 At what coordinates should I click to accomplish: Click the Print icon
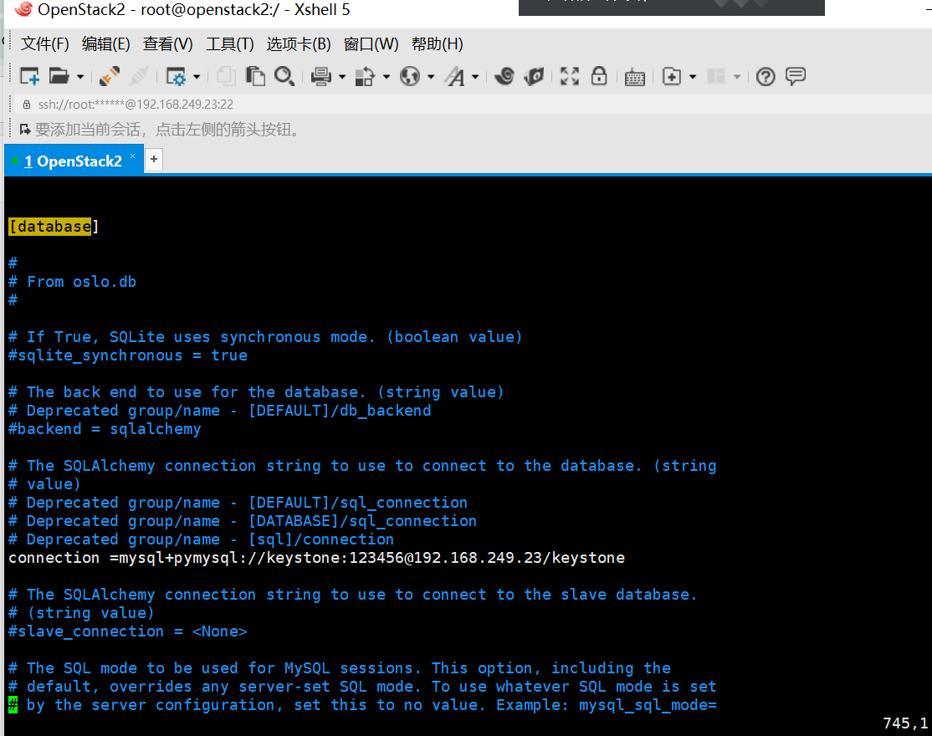321,77
